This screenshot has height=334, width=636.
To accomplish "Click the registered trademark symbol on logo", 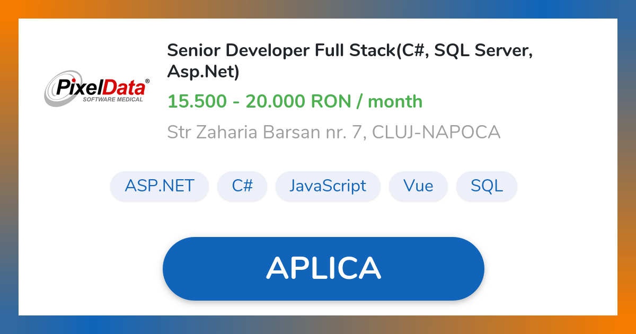I will (148, 80).
